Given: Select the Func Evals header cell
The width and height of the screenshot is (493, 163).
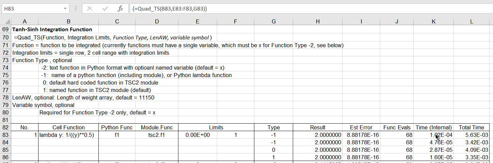Looking at the screenshot, I should [x=397, y=127].
